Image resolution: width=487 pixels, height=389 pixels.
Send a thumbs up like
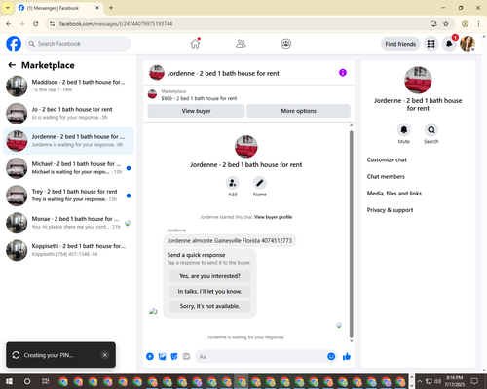[347, 357]
